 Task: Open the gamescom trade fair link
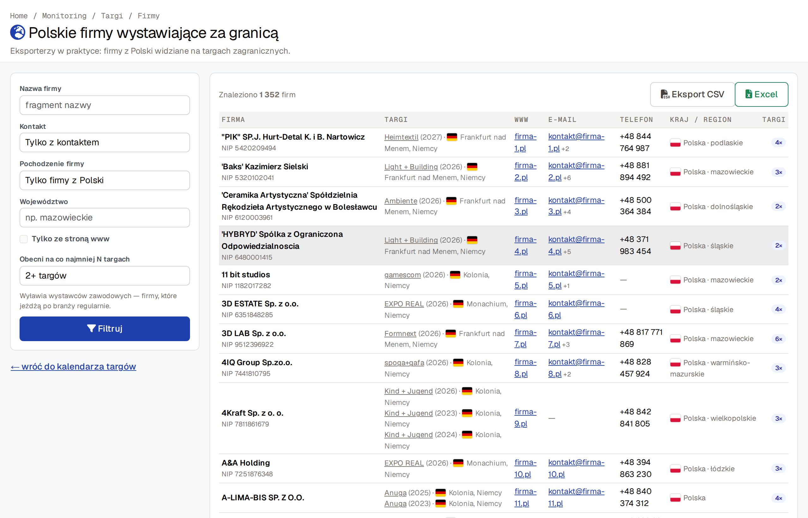[x=402, y=275]
